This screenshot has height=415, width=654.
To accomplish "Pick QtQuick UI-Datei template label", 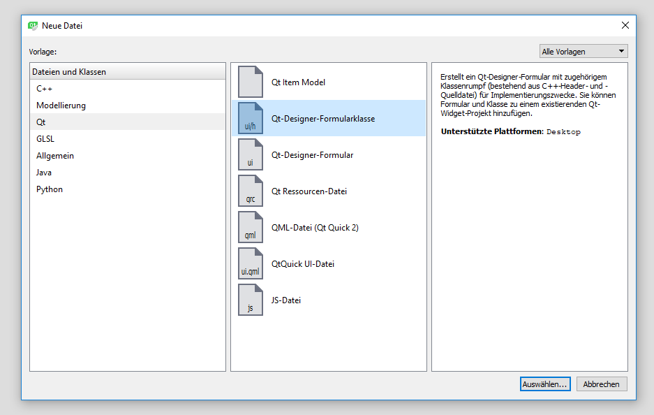I will pyautogui.click(x=303, y=264).
